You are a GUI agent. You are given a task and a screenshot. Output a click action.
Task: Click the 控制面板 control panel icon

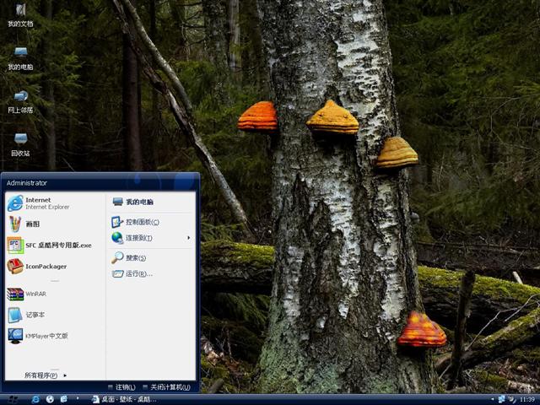pos(117,222)
